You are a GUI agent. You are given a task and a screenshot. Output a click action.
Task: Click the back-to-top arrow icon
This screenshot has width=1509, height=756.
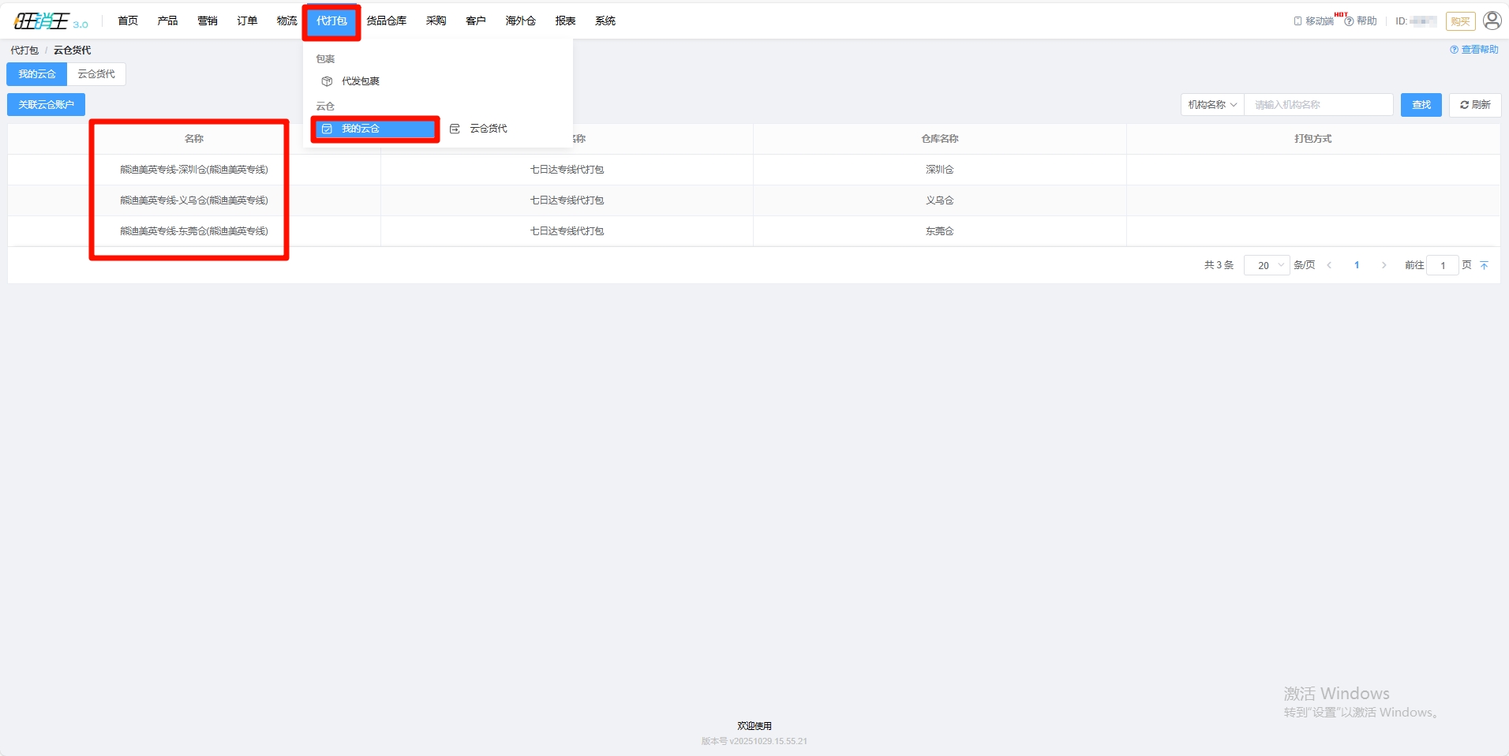click(1484, 266)
